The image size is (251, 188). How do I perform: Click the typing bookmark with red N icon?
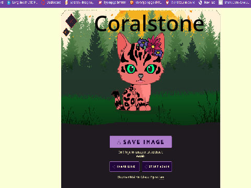pos(112,3)
